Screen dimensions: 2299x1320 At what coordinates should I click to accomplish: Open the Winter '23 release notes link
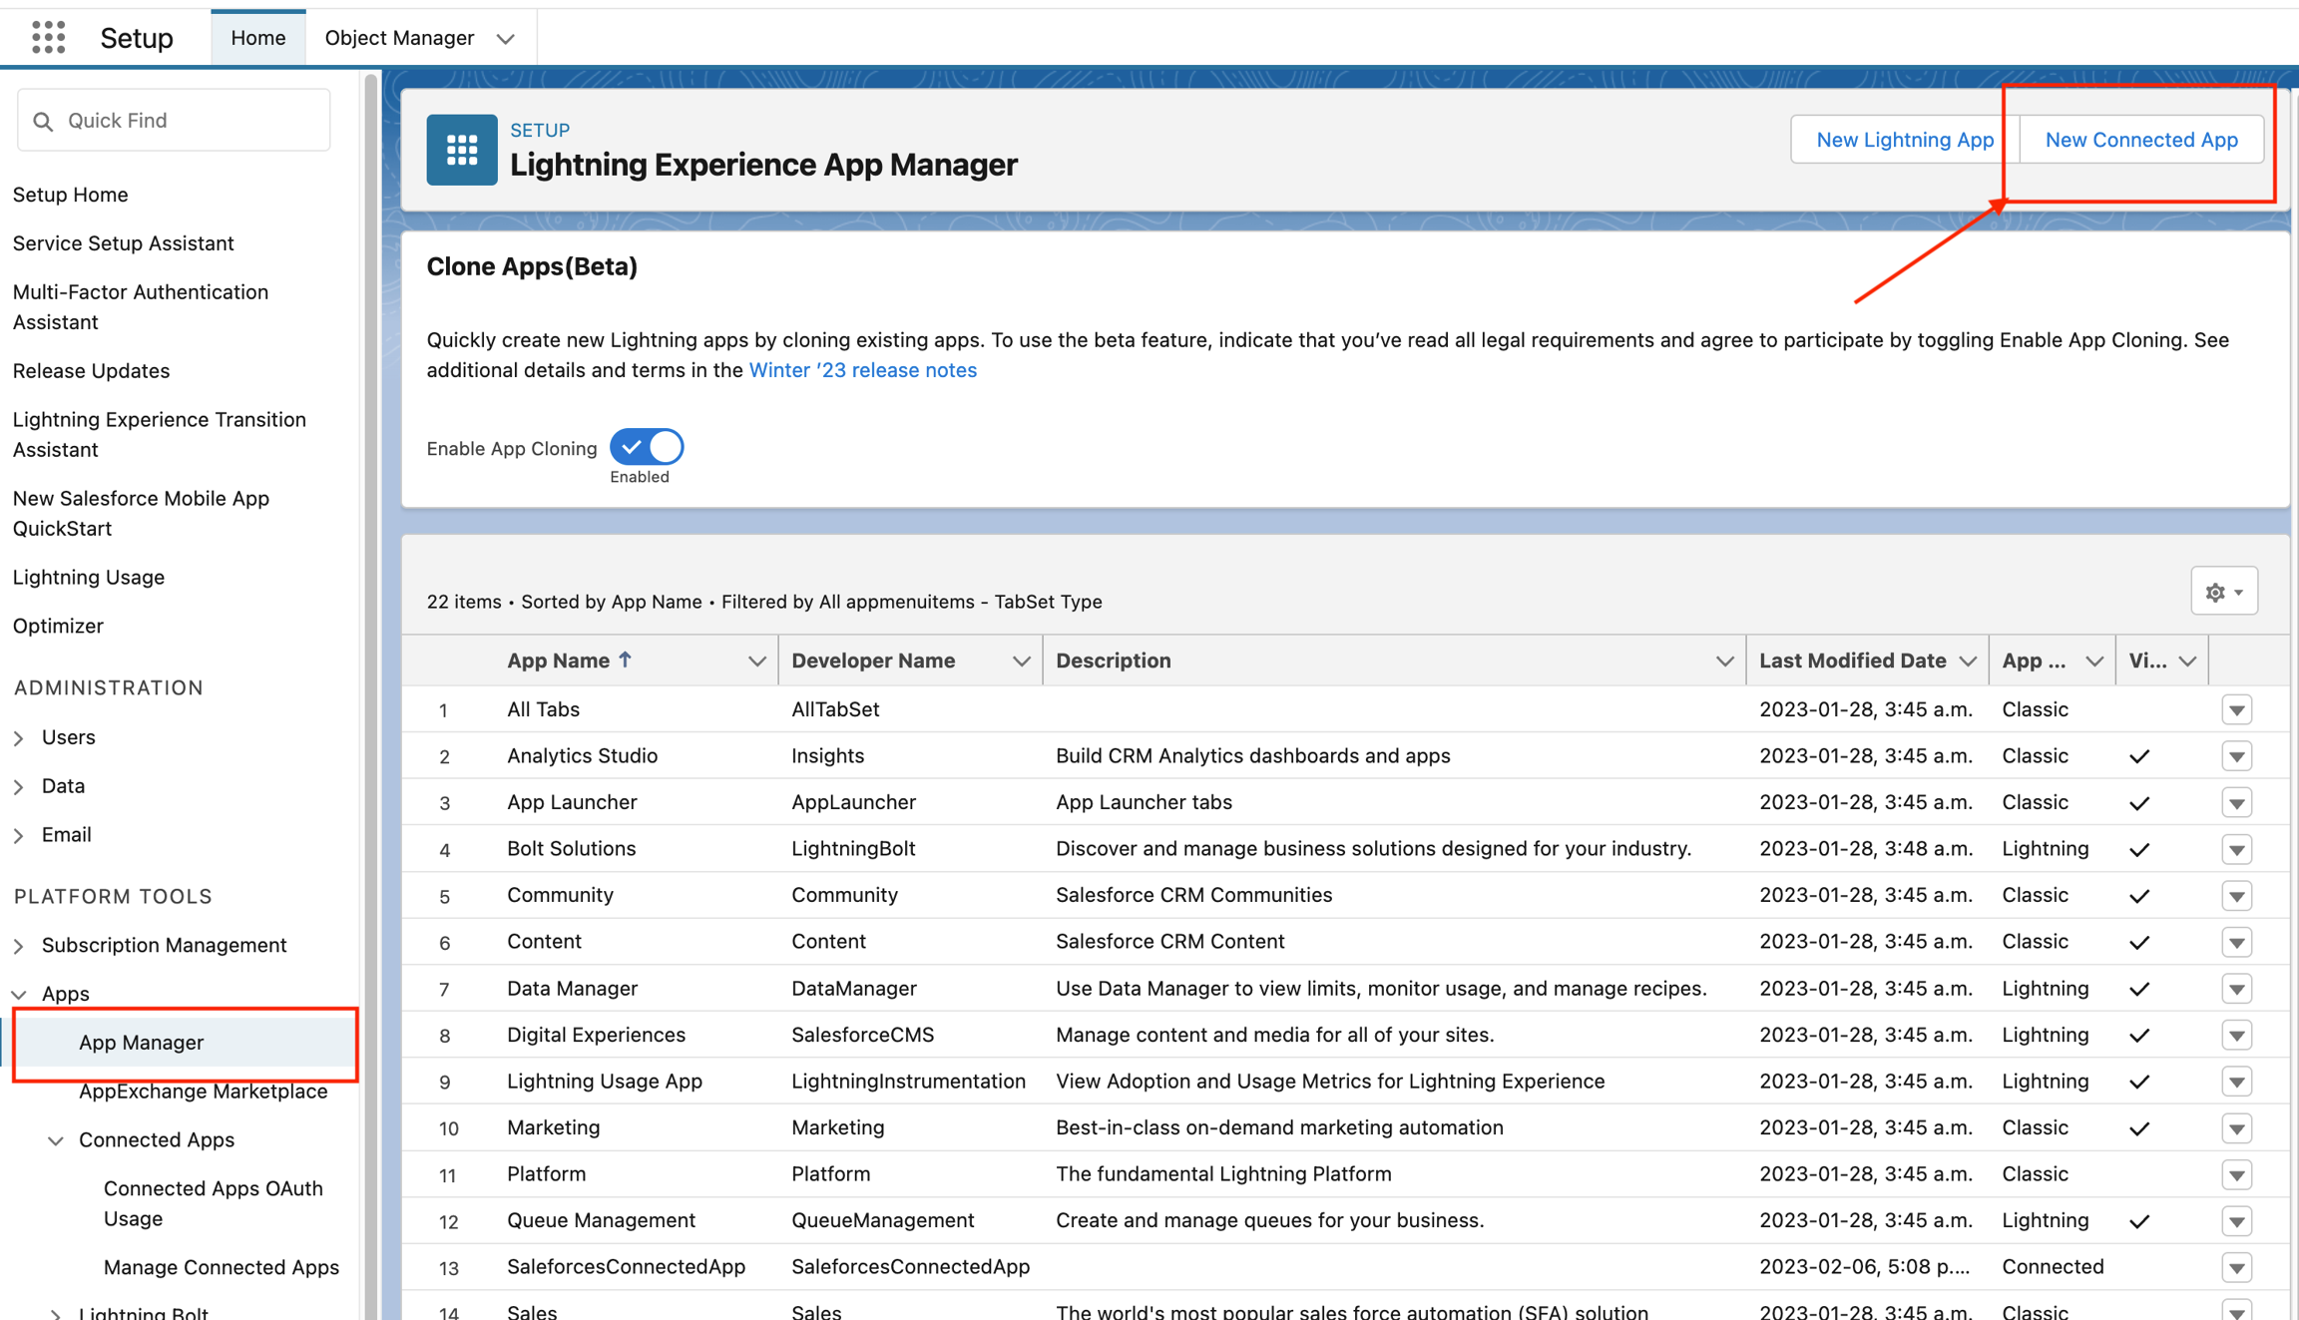pyautogui.click(x=862, y=370)
